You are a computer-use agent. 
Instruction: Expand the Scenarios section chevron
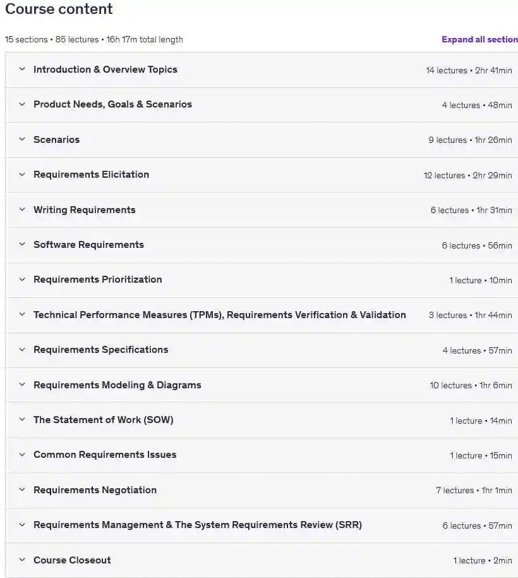tap(22, 139)
